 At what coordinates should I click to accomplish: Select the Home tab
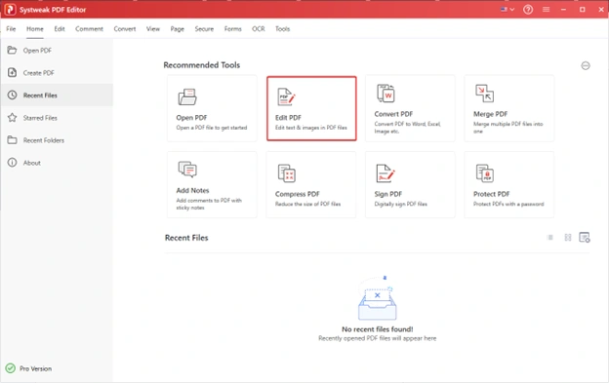(35, 28)
